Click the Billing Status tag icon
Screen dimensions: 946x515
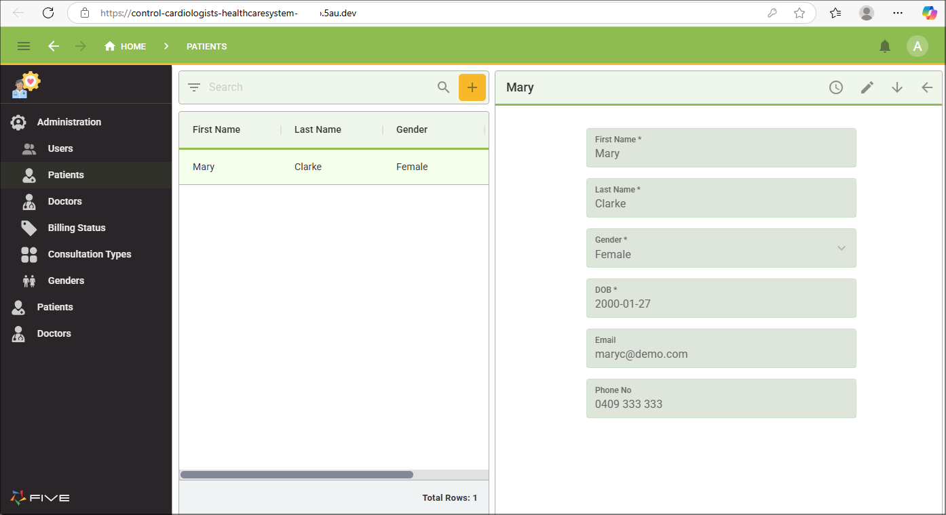29,228
